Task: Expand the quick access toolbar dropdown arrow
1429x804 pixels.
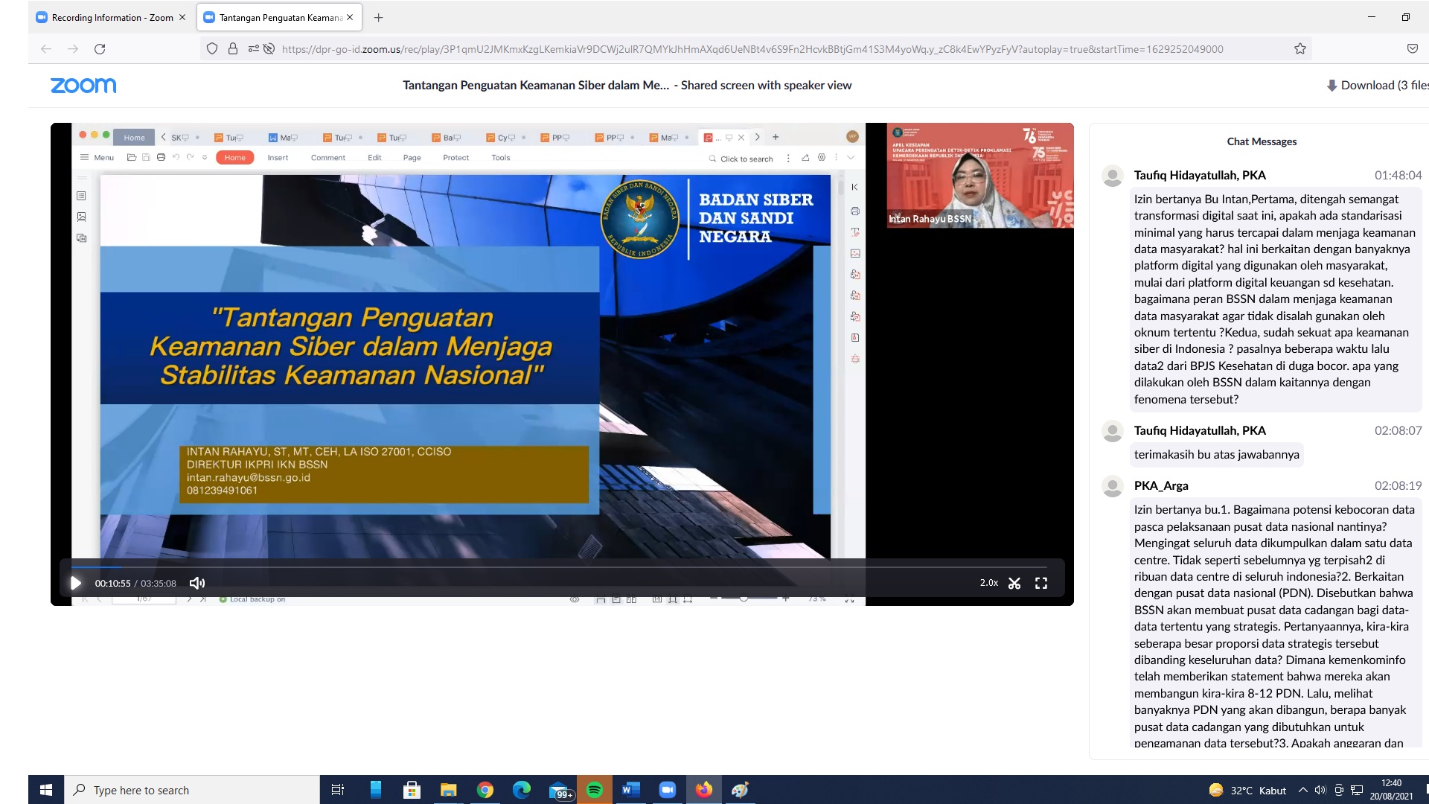Action: [205, 158]
